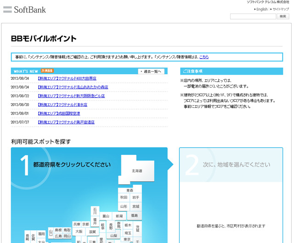Image resolution: width=294 pixels, height=243 pixels.
Task: Select 青森 prefecture on the map
Action: pos(130,189)
